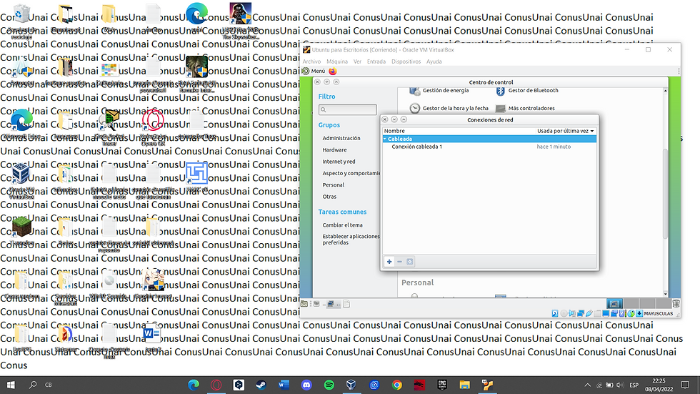Open Google Chrome from the Windows taskbar

[x=397, y=385]
